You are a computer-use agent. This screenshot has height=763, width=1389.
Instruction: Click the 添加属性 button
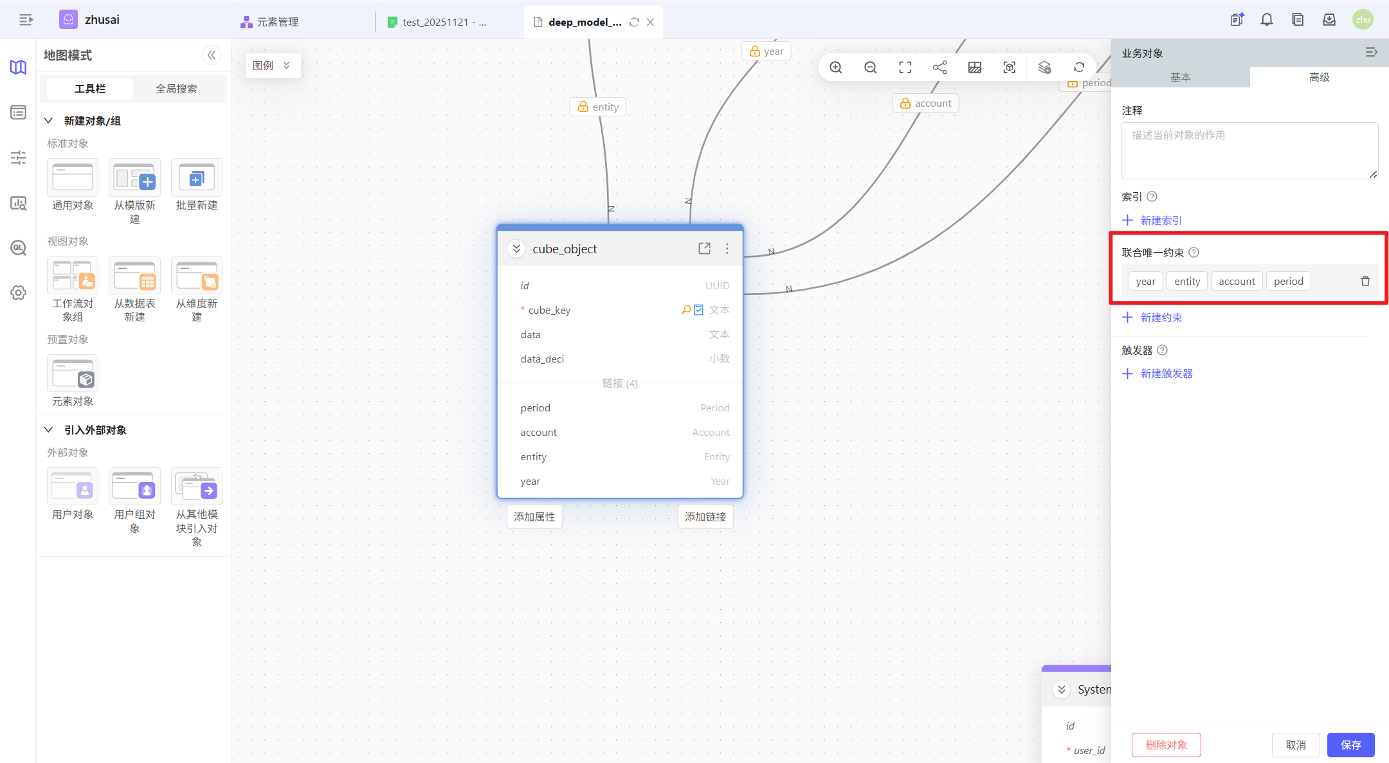click(x=534, y=517)
